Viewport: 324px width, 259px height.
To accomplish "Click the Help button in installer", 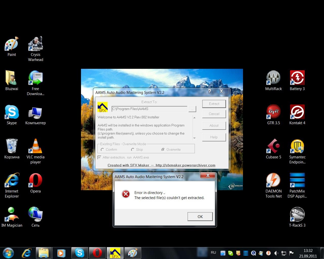I will (214, 137).
